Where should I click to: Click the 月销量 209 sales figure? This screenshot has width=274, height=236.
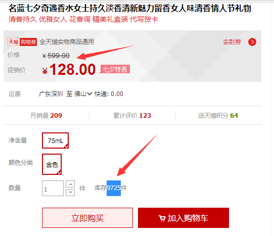click(x=46, y=115)
